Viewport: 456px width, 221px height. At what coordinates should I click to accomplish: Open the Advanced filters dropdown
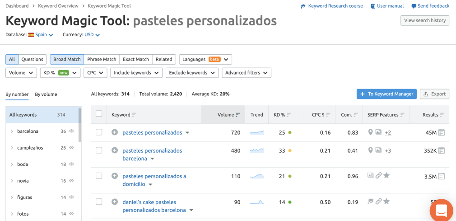(247, 73)
